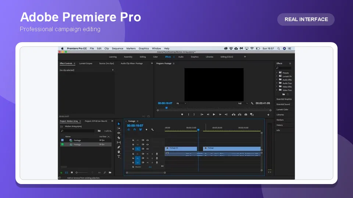Expand the Video Effects folder
The image size is (353, 198).
point(277,87)
